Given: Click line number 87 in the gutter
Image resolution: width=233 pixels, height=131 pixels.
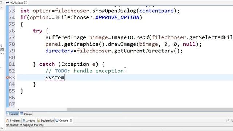Looking at the screenshot, I should click(x=12, y=104).
